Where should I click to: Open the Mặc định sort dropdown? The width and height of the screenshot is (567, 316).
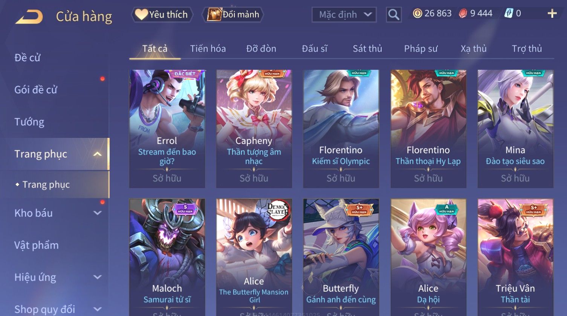(x=344, y=15)
